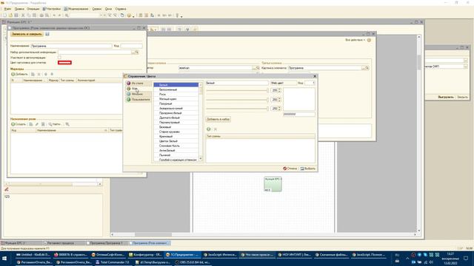
Task: Click the Выгрузить button in right window
Action: [446, 97]
